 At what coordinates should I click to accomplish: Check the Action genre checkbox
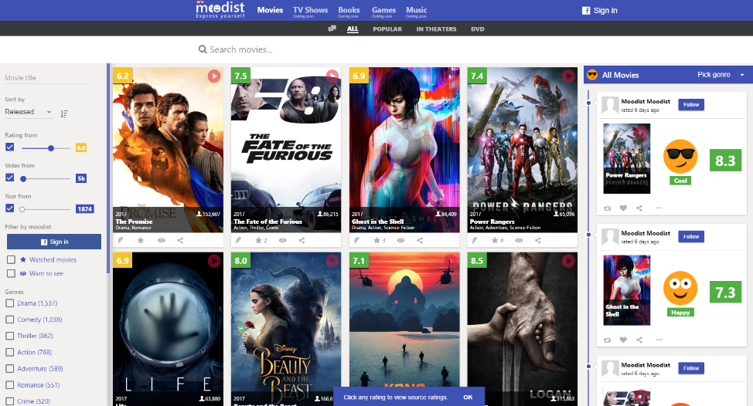click(x=9, y=352)
